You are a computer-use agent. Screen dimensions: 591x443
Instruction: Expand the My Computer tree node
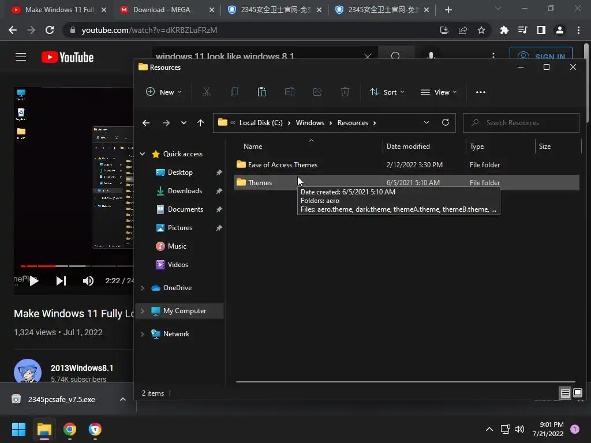click(143, 311)
